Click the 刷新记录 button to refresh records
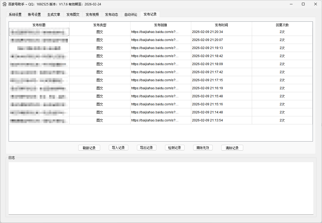This screenshot has width=322, height=223. coord(89,148)
